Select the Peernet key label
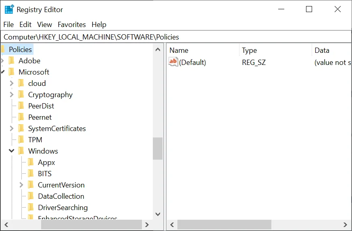 click(40, 117)
